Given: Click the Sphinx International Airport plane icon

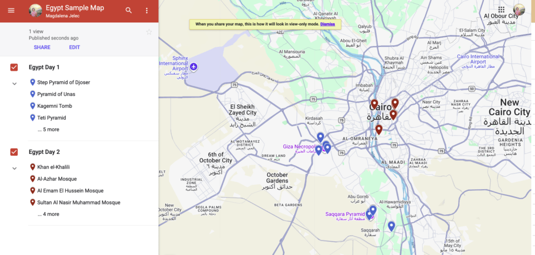Looking at the screenshot, I should pos(194,67).
